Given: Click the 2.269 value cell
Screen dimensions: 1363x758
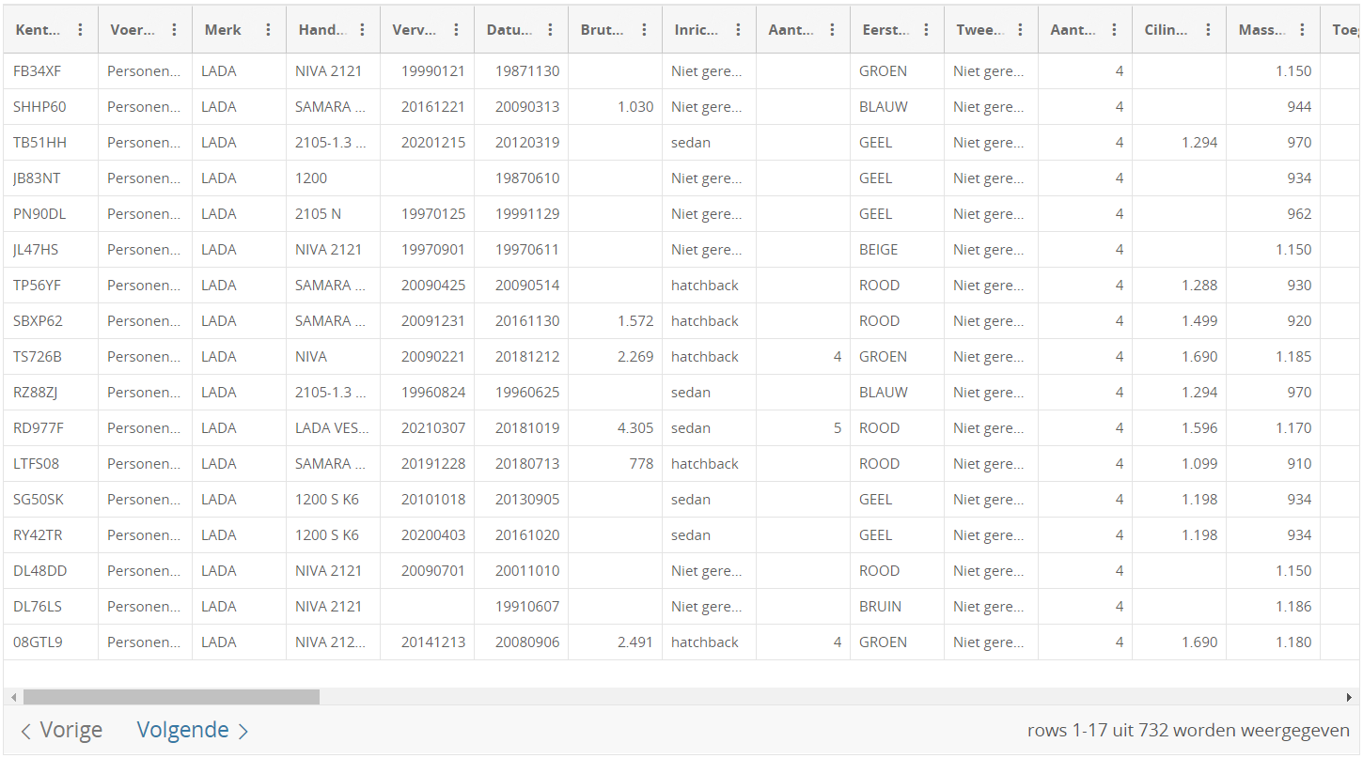Looking at the screenshot, I should [615, 357].
